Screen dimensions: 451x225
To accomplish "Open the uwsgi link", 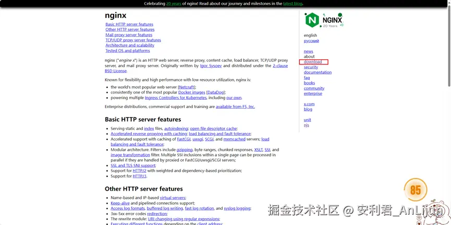I will pyautogui.click(x=198, y=139).
